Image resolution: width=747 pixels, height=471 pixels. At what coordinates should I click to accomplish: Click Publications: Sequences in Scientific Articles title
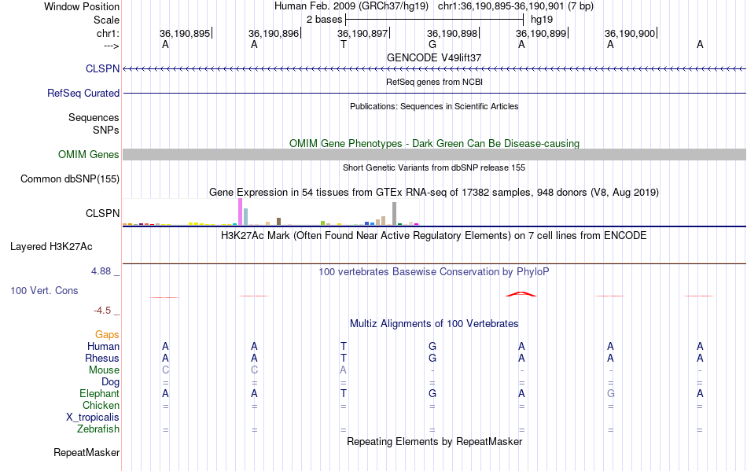pyautogui.click(x=434, y=106)
